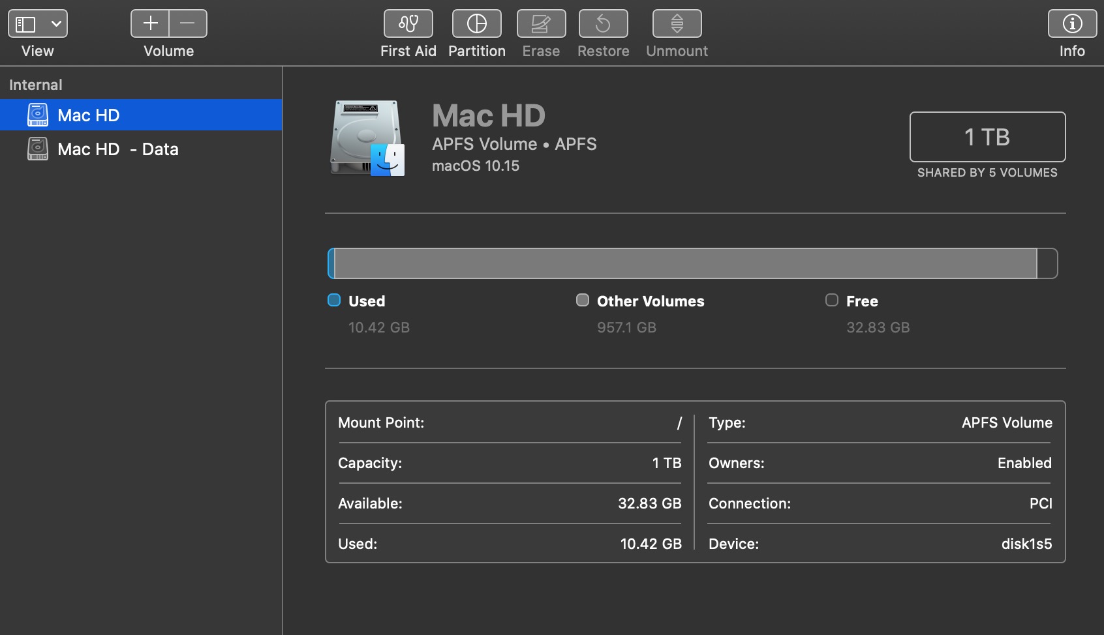
Task: Click the Mac HD drive thumbnail
Action: 367,138
